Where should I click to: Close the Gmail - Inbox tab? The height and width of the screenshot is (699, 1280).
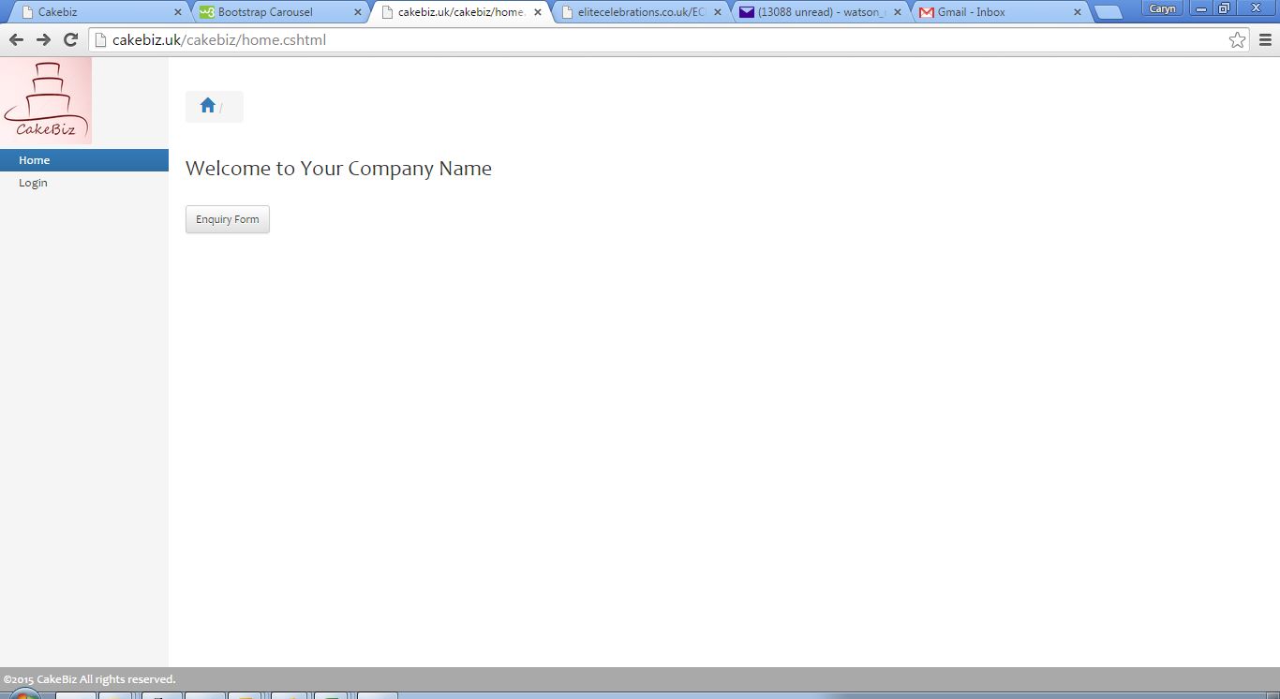point(1078,12)
